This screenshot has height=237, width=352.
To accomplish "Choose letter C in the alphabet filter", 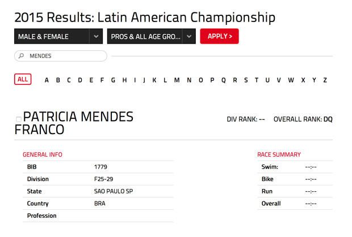I will pos(69,80).
